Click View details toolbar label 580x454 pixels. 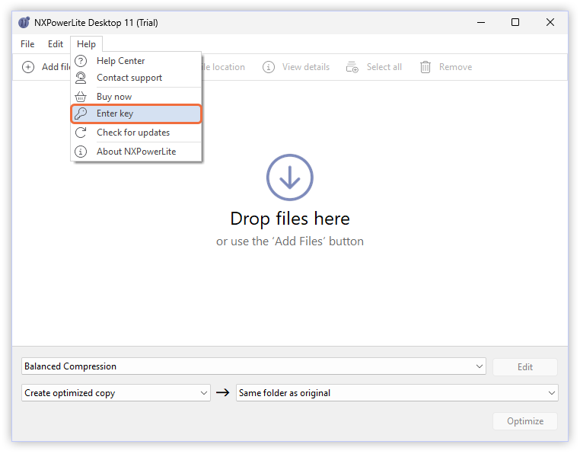point(306,67)
